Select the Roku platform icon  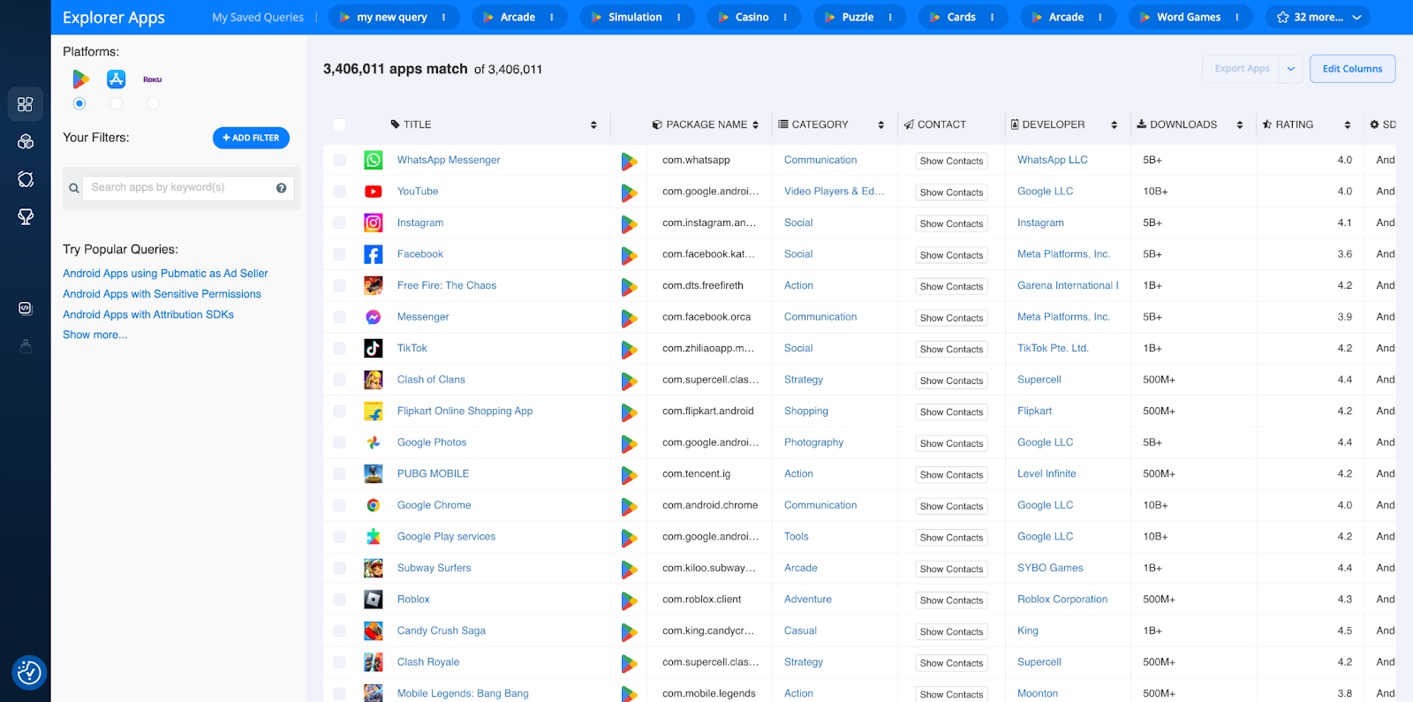153,79
